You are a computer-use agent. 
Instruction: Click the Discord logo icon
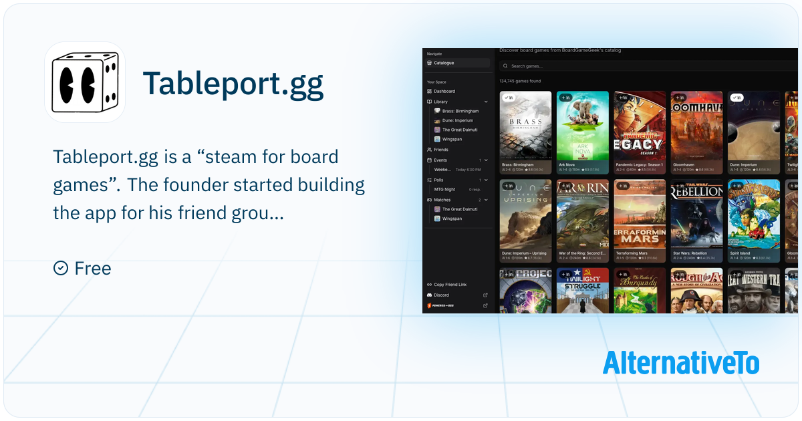[430, 295]
